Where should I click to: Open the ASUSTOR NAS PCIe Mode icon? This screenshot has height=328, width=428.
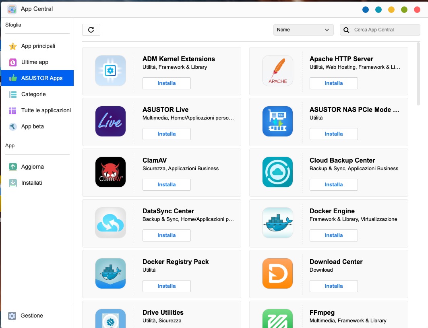(277, 122)
